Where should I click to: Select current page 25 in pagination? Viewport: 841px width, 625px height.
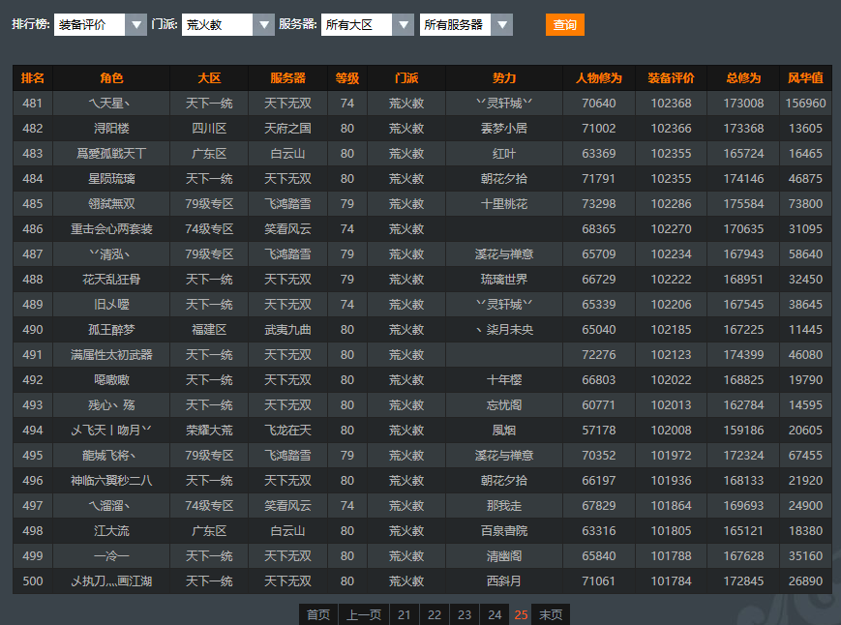click(x=521, y=614)
